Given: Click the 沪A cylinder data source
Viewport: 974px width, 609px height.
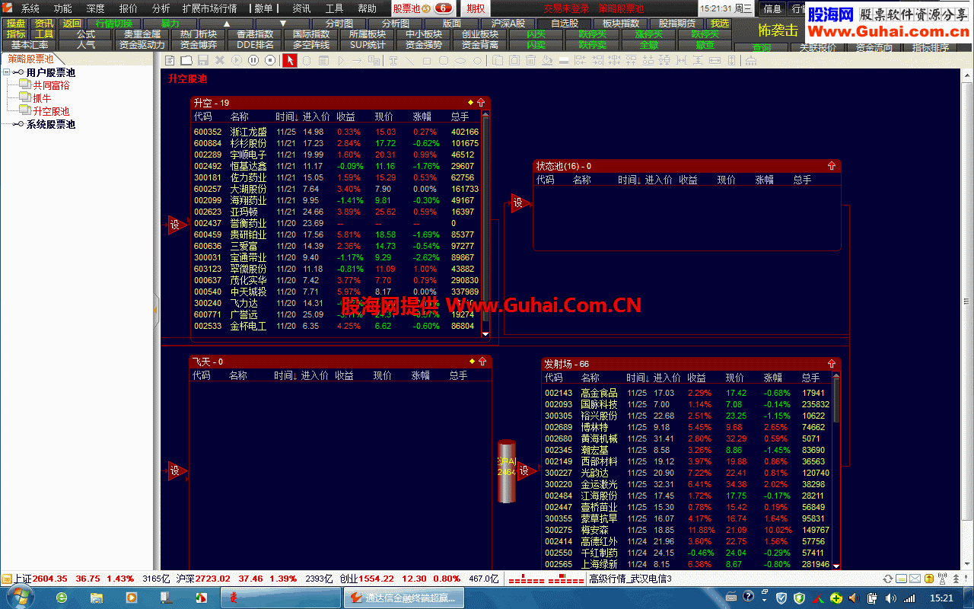Looking at the screenshot, I should coord(506,470).
